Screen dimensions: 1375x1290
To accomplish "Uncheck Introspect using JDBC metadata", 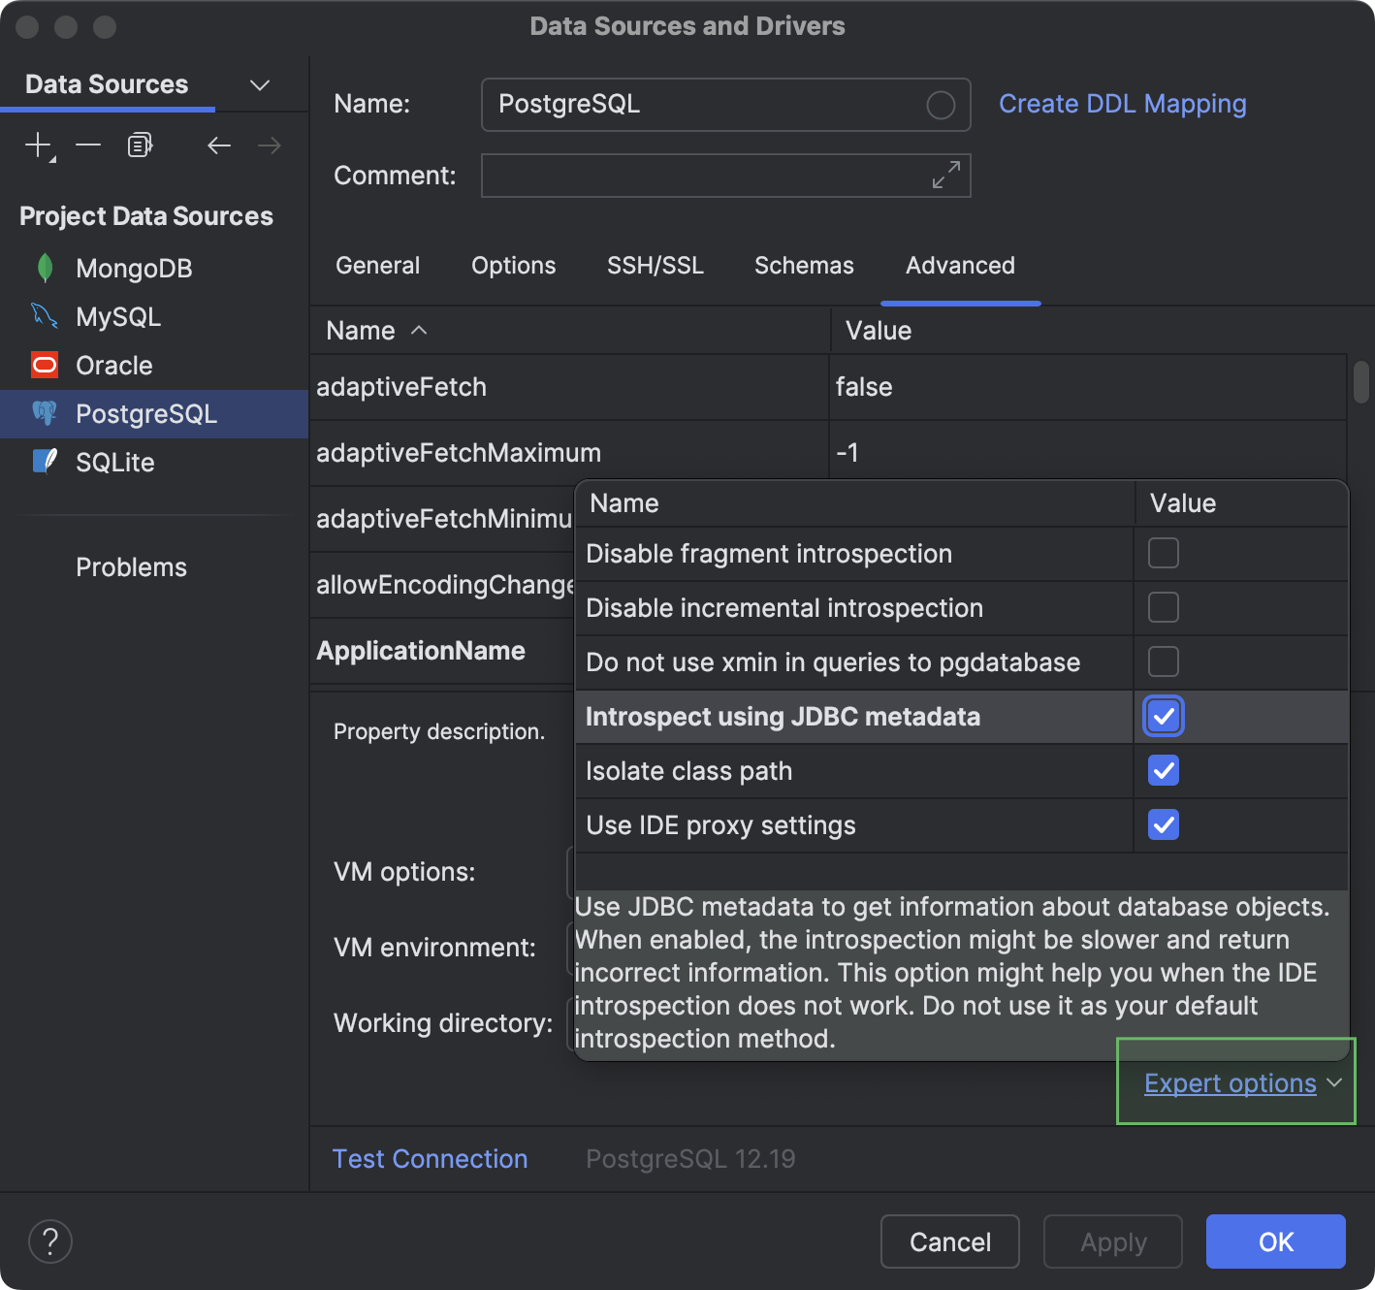I will click(x=1163, y=716).
